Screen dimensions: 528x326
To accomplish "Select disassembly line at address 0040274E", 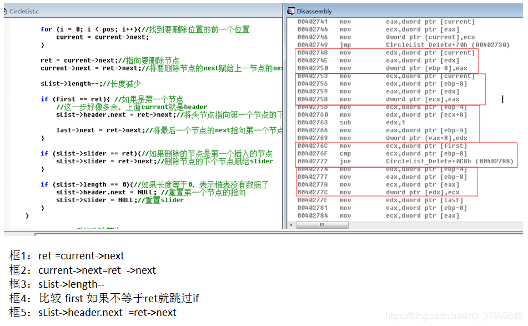I will (x=378, y=61).
